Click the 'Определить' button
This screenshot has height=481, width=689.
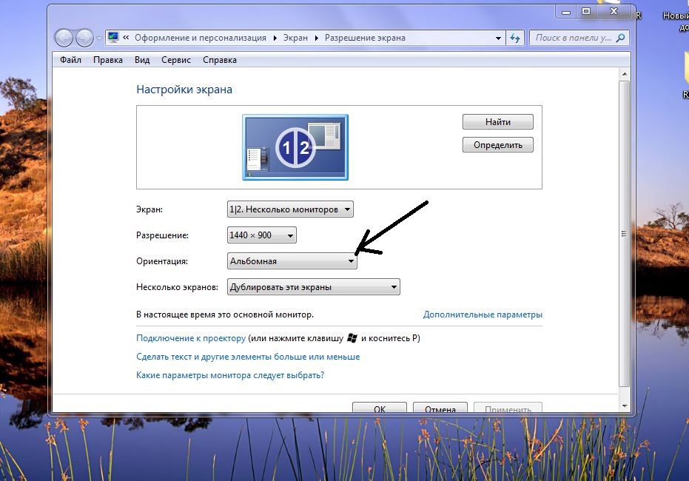coord(498,145)
